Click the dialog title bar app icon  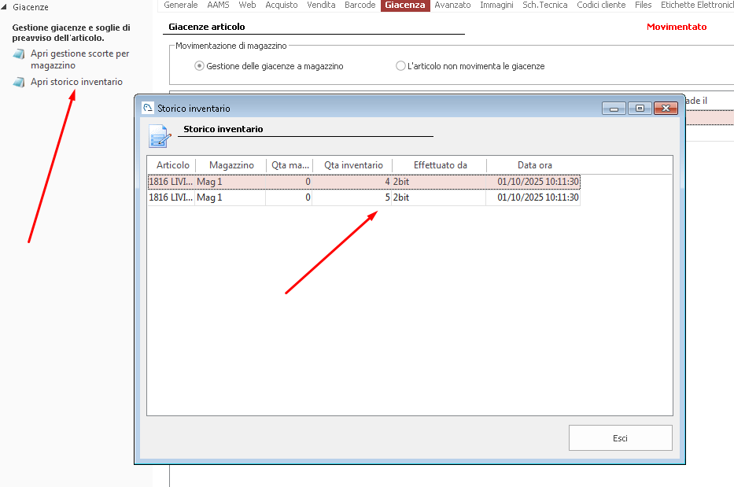[147, 109]
